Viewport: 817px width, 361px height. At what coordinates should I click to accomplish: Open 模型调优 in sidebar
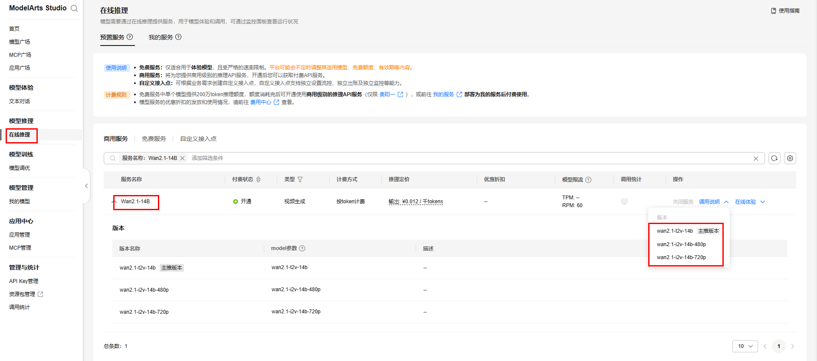coord(20,168)
